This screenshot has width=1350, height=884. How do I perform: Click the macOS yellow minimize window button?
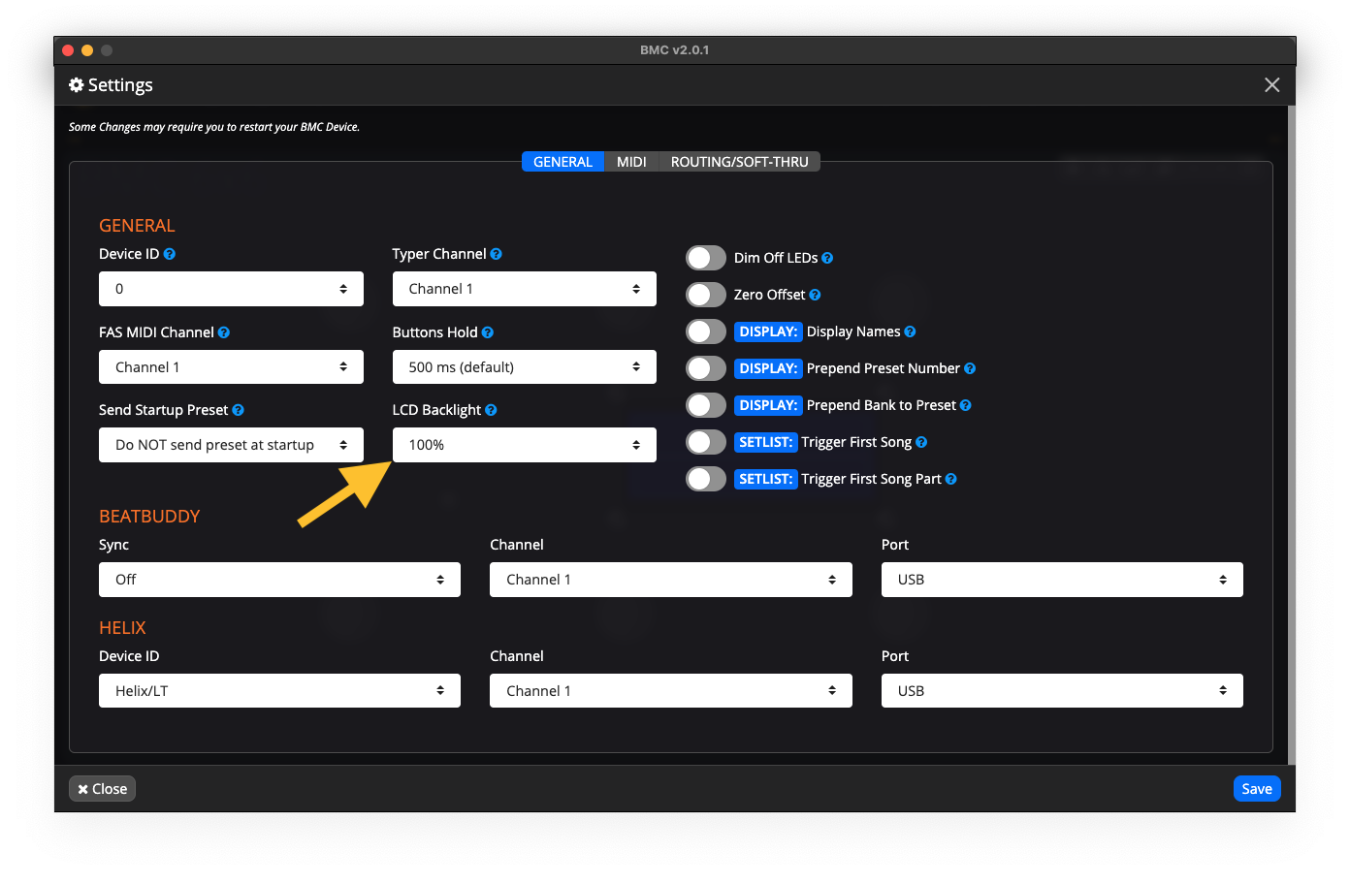click(87, 50)
